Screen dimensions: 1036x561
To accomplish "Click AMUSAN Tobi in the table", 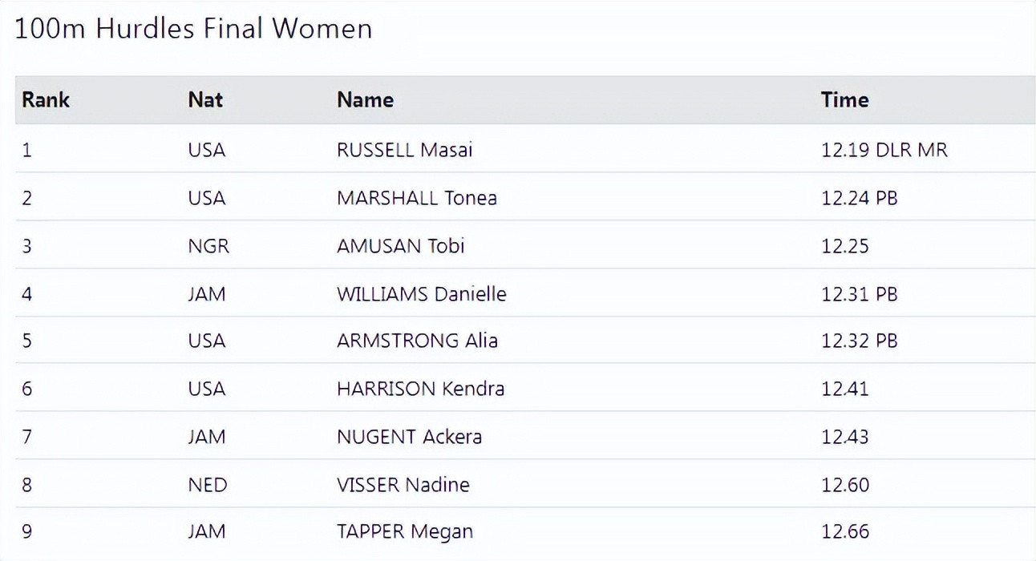I will 400,245.
